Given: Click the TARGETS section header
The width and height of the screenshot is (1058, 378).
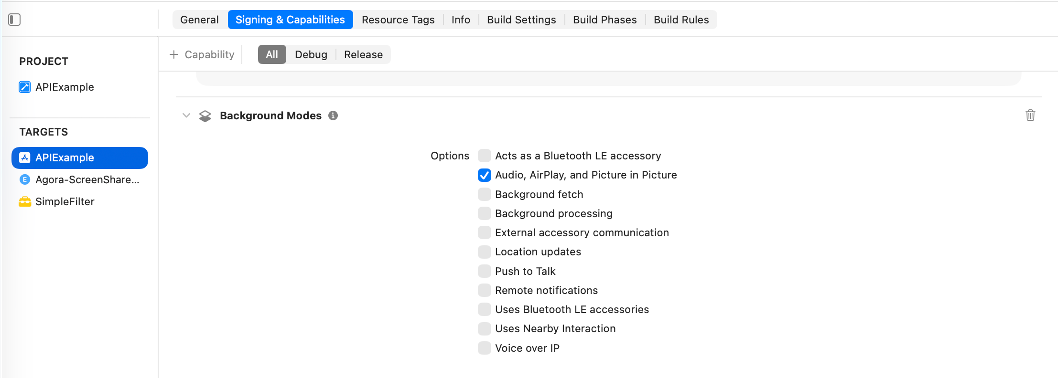Looking at the screenshot, I should coord(43,132).
